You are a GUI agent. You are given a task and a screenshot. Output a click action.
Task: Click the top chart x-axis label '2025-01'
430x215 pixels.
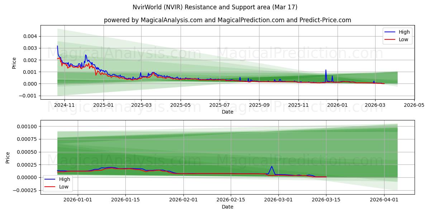pos(104,105)
